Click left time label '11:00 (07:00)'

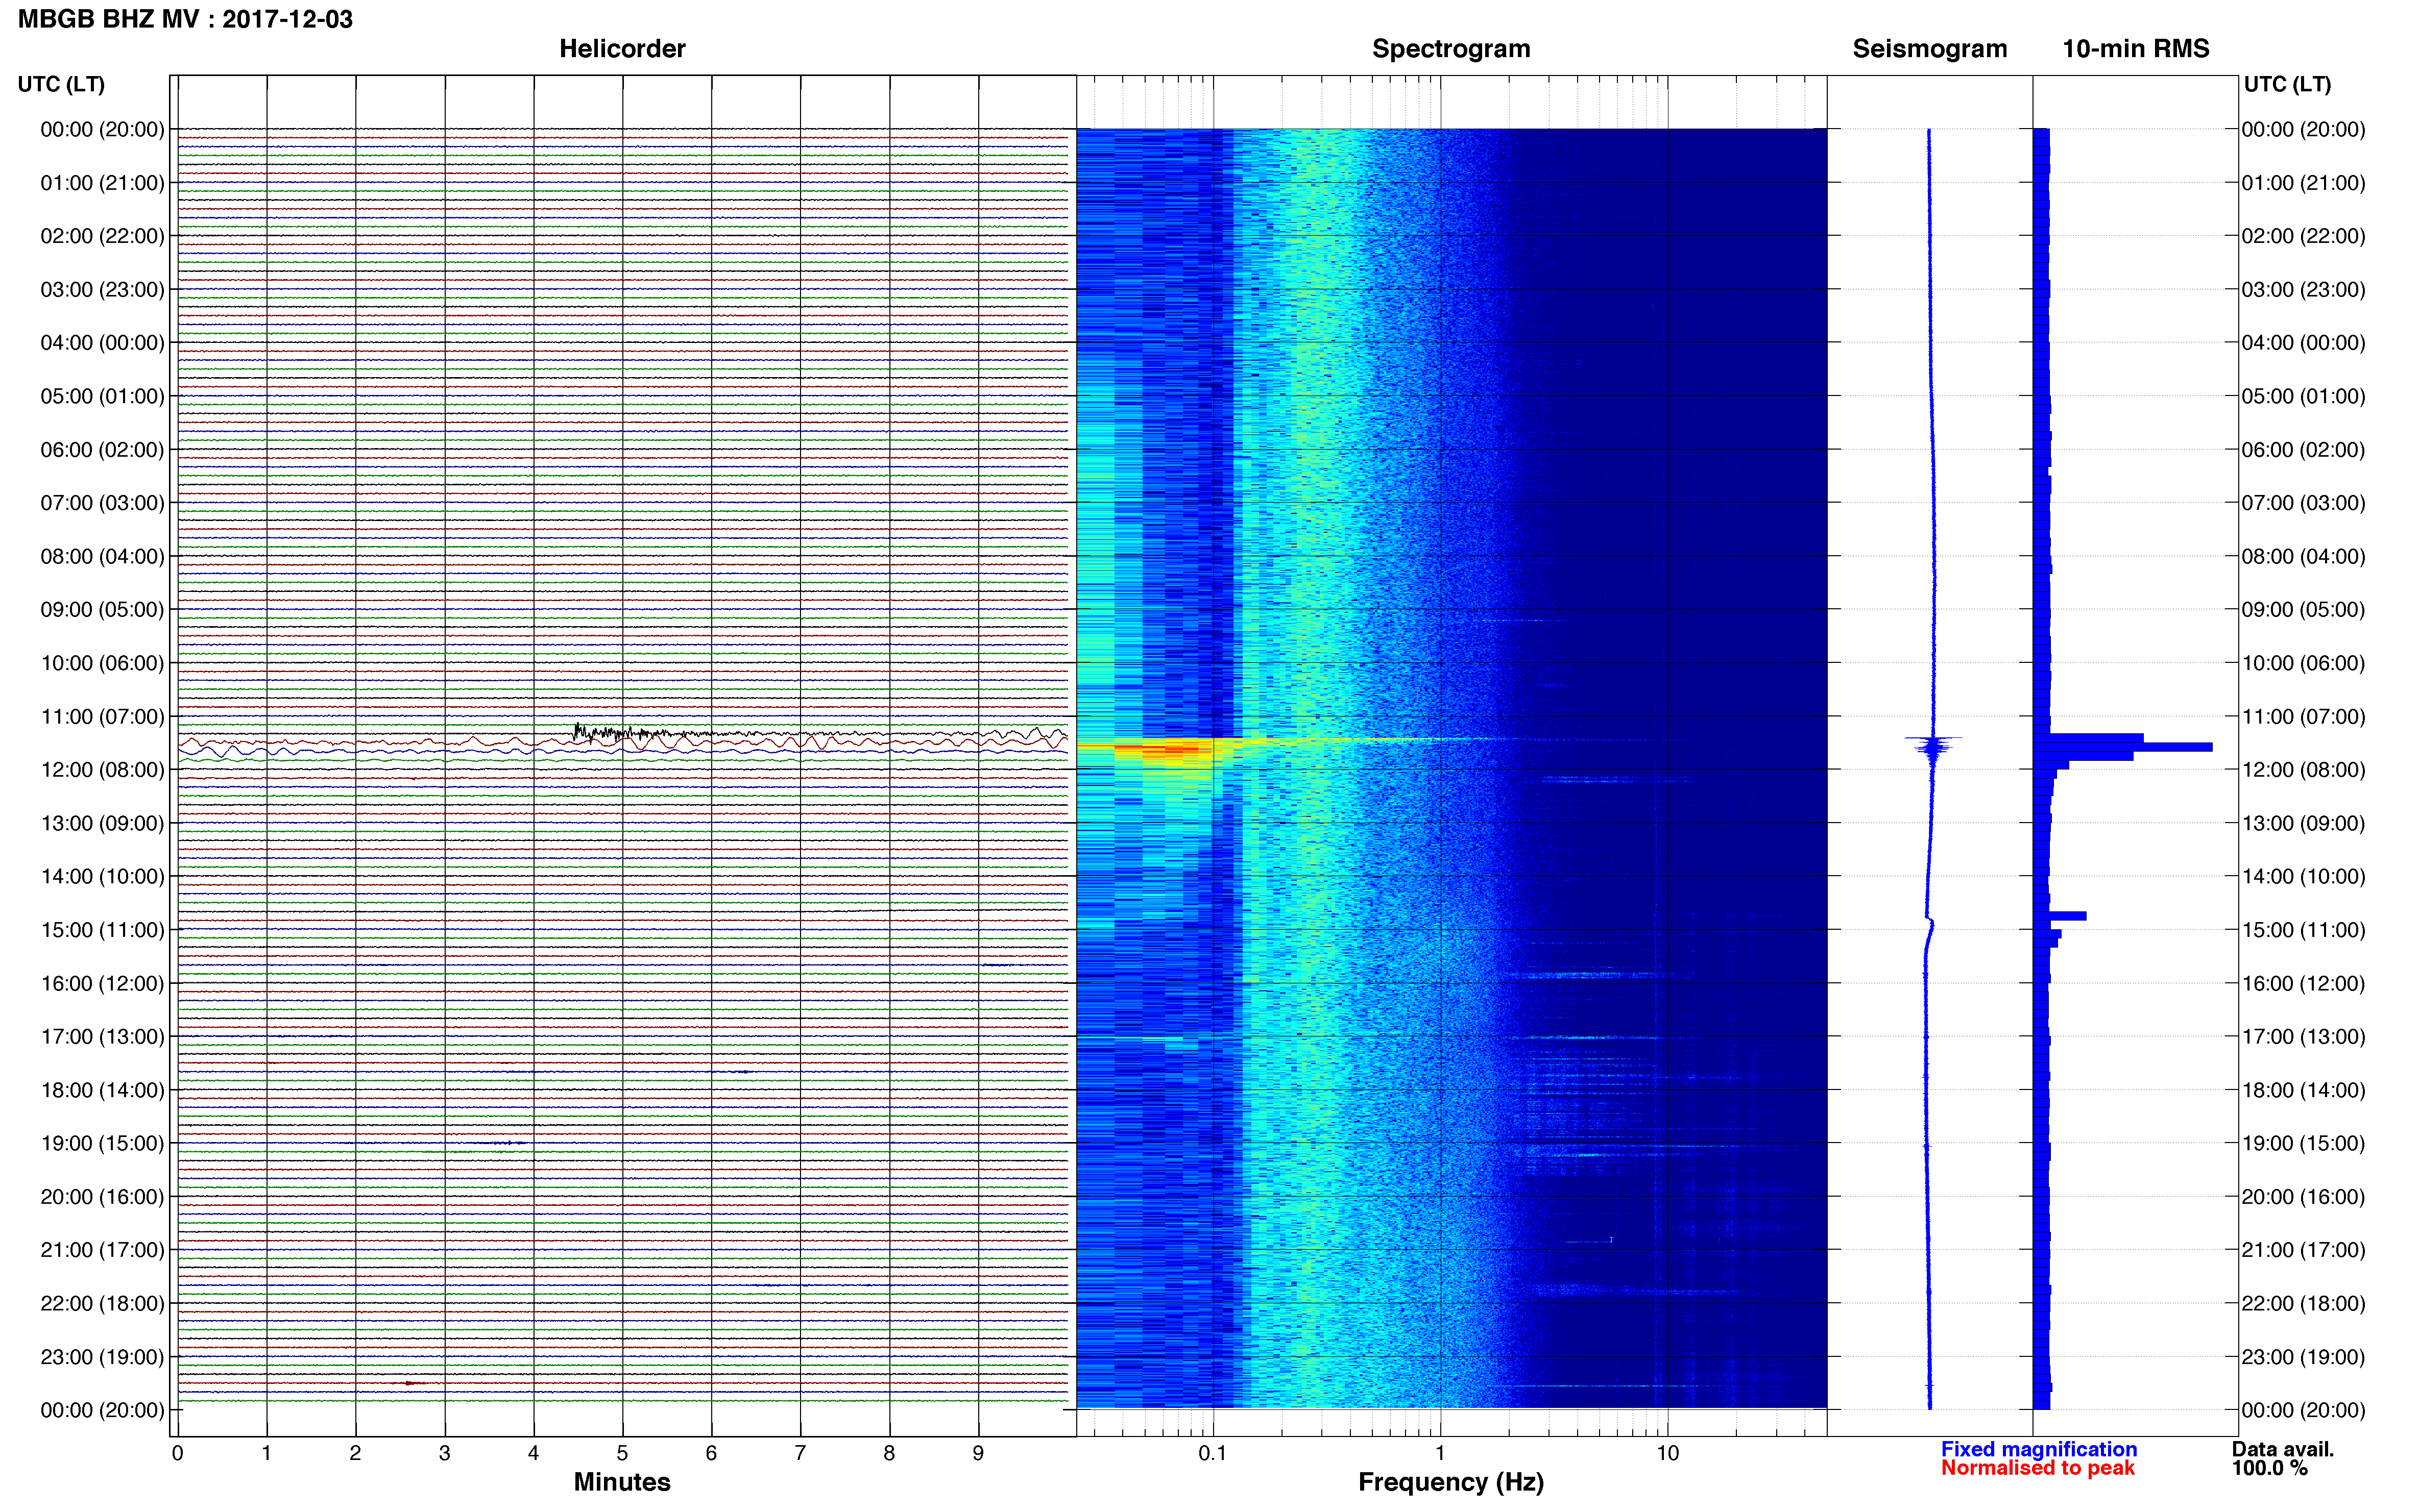point(102,716)
